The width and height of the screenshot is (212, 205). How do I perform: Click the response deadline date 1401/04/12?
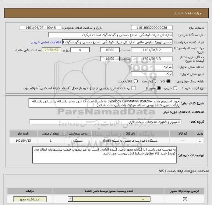click(152, 50)
